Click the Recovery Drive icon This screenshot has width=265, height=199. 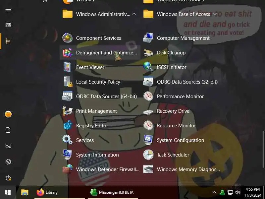point(148,112)
